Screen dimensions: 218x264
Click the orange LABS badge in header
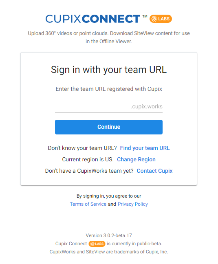(161, 19)
